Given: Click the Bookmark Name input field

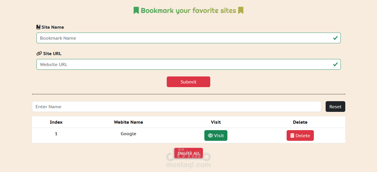Looking at the screenshot, I should (188, 38).
